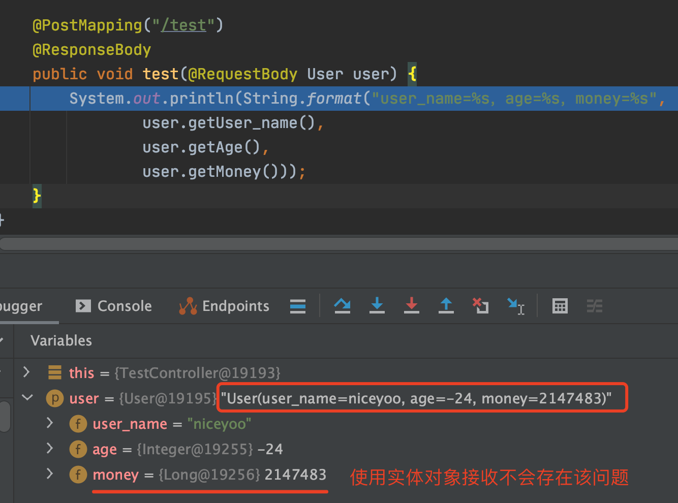
Task: Select the Debugger tab
Action: [21, 306]
